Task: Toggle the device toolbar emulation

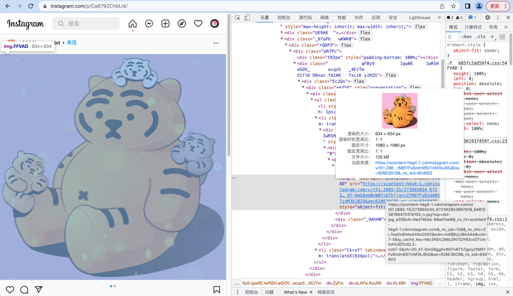Action: point(247,18)
